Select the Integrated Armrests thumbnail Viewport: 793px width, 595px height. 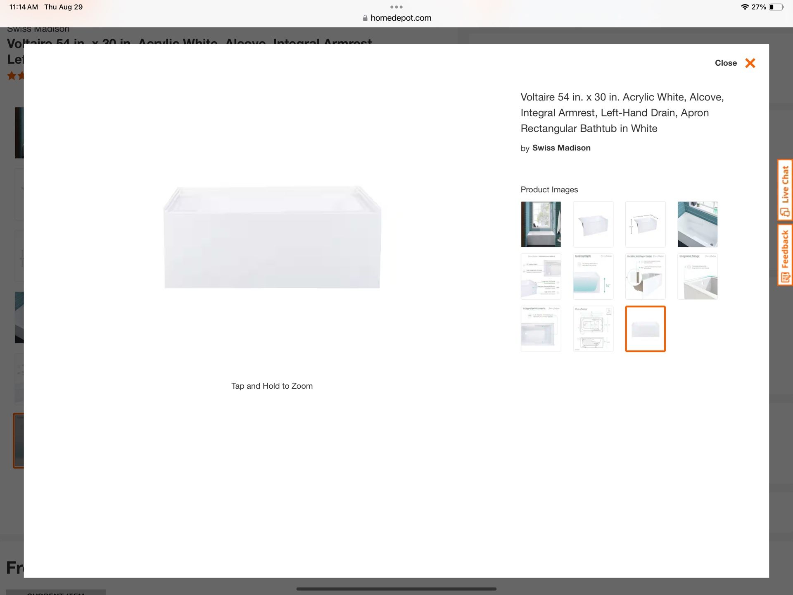(x=541, y=329)
